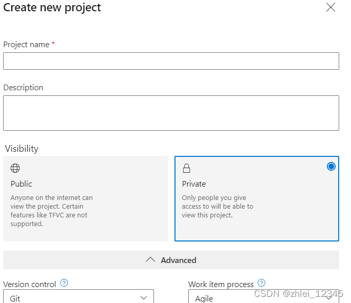The height and width of the screenshot is (303, 351).
Task: Click the down arrow in Git combo box
Action: coord(144,297)
